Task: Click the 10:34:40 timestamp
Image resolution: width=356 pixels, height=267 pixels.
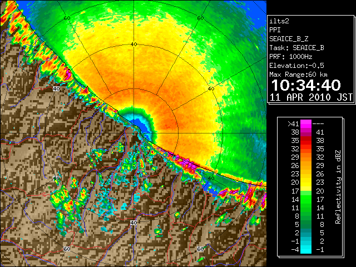Action: (306, 85)
